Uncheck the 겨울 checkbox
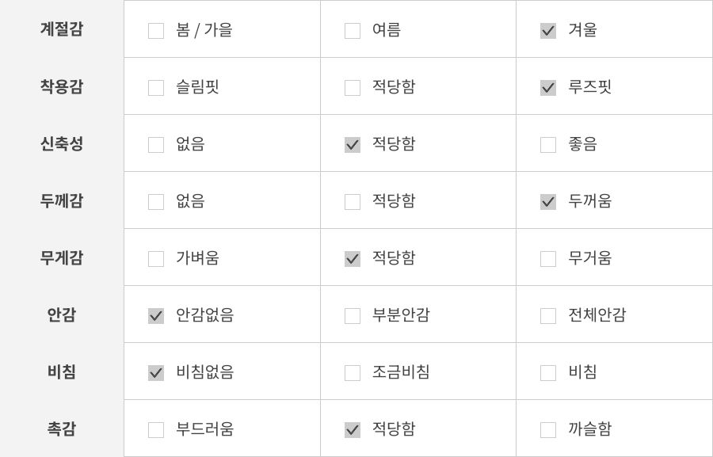Image resolution: width=713 pixels, height=457 pixels. coord(548,31)
